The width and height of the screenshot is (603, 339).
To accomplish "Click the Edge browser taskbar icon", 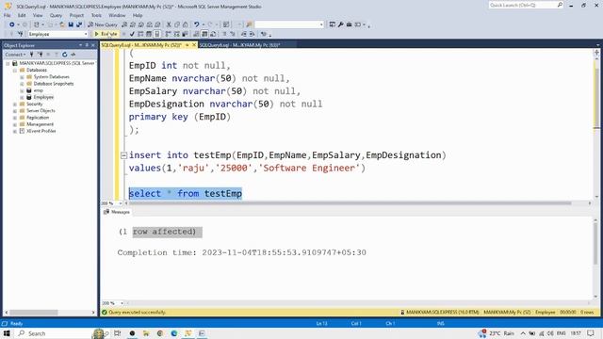I will pyautogui.click(x=173, y=333).
